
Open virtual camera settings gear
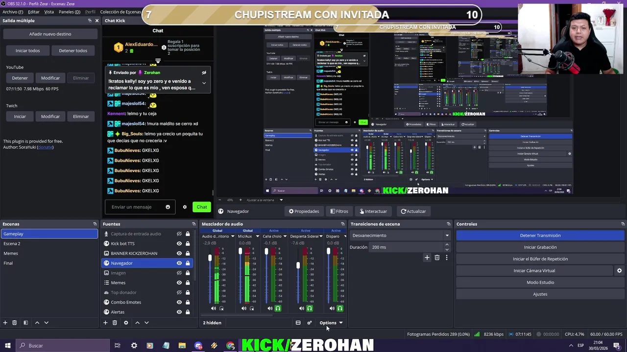[619, 270]
